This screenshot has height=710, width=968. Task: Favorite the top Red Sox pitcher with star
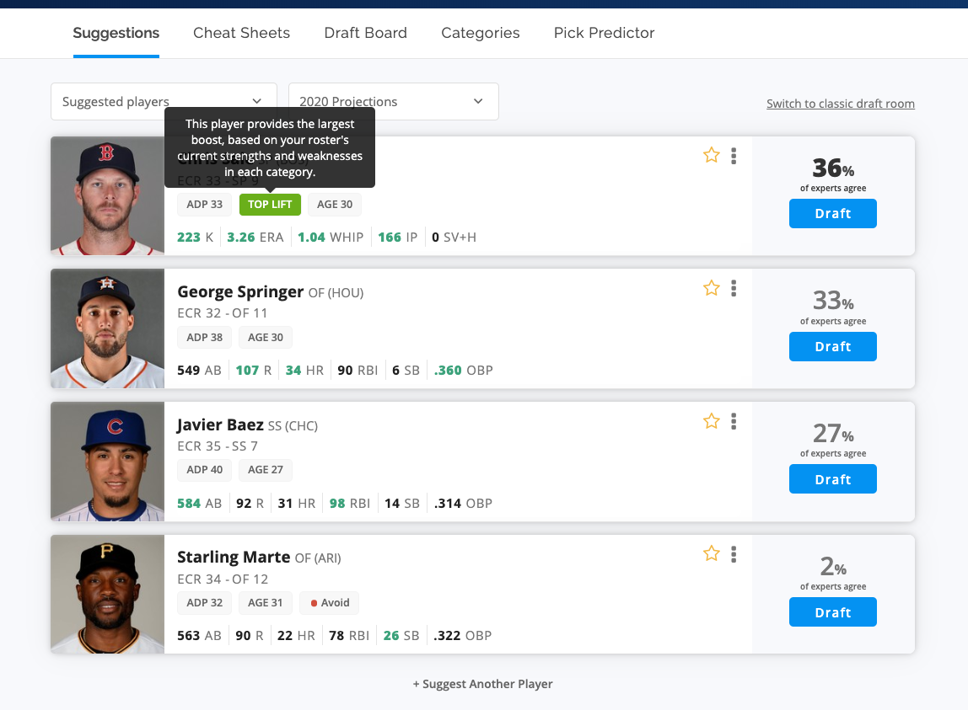[x=711, y=155]
